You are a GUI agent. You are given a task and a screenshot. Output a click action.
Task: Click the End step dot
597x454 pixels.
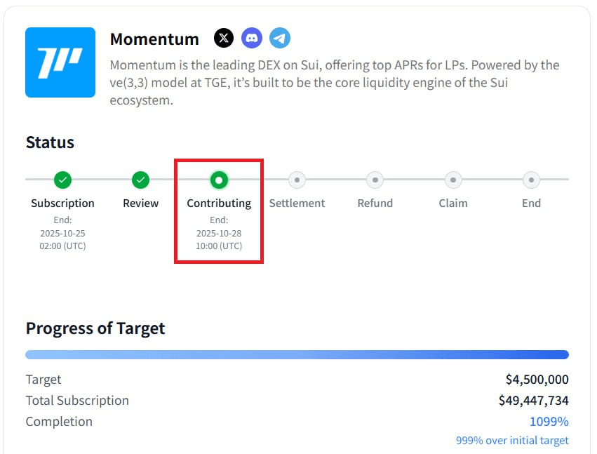click(x=531, y=180)
